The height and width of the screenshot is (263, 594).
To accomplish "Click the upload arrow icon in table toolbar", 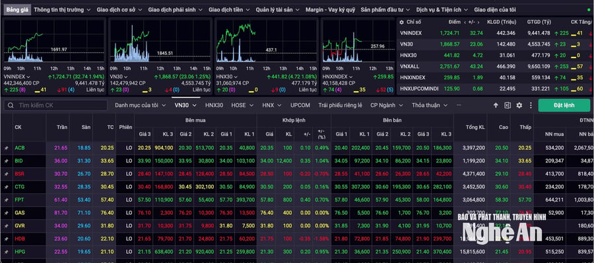I will coord(496,106).
